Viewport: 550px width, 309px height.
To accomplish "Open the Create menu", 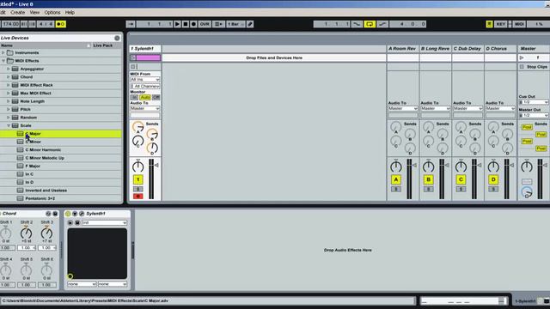I will tap(17, 12).
